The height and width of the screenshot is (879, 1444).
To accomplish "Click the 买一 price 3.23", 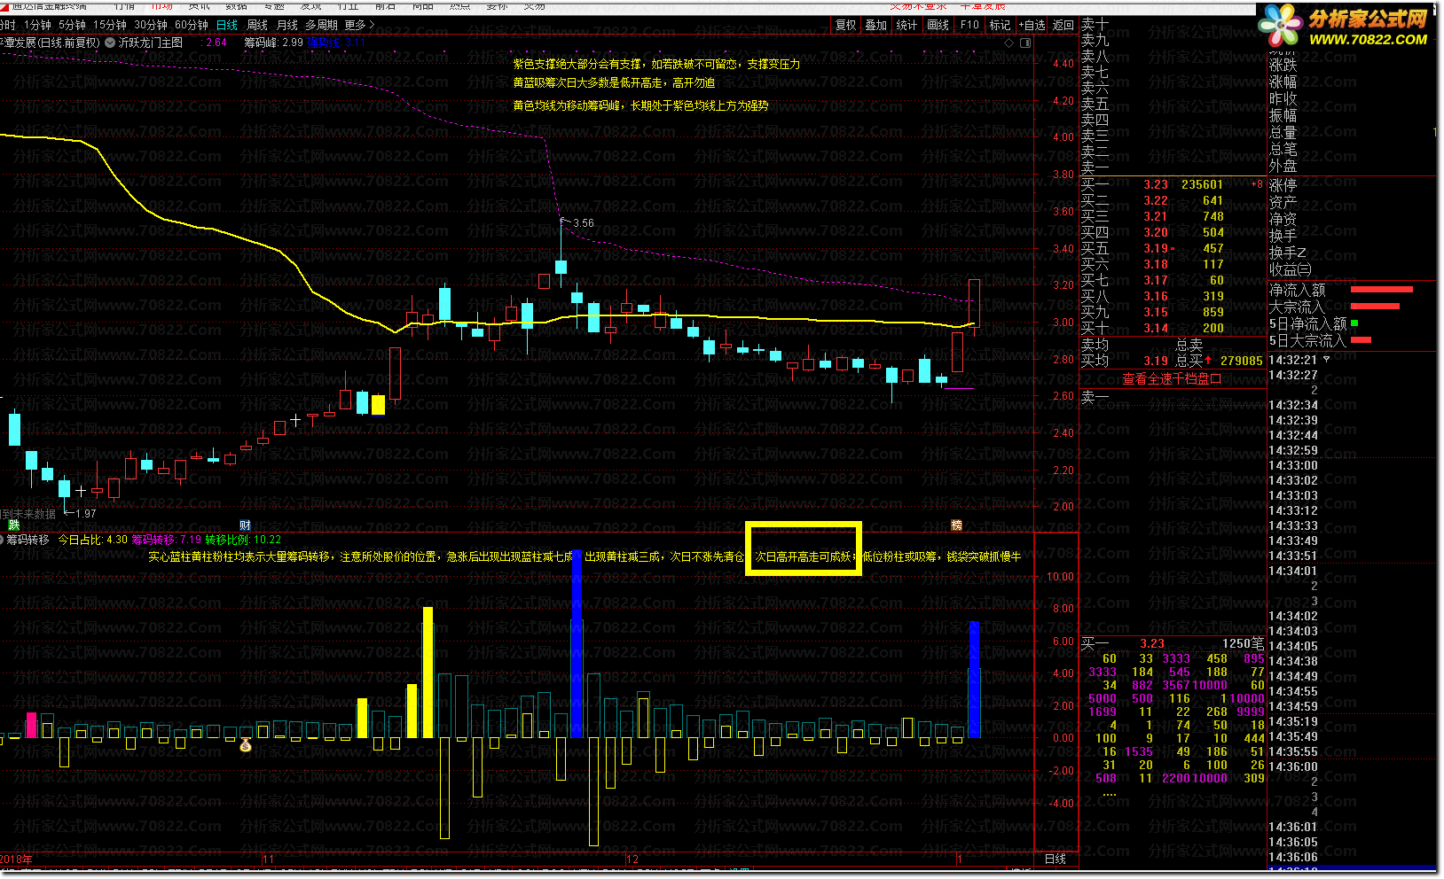I will point(1156,185).
